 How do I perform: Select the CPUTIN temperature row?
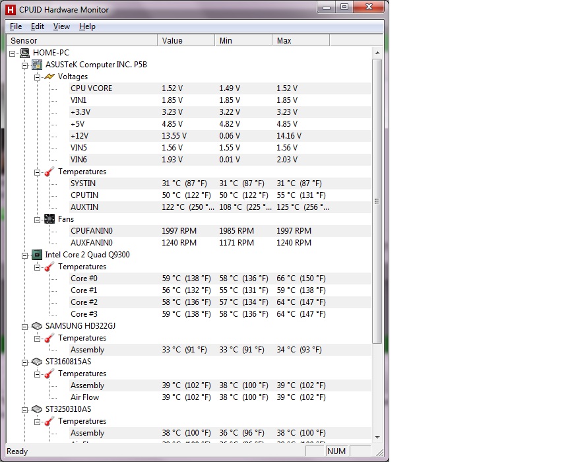[x=220, y=195]
